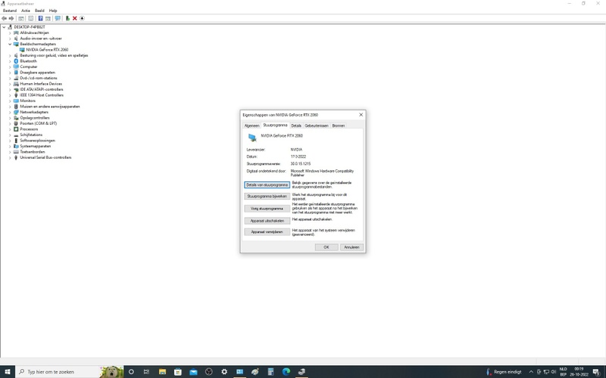
Task: Select Muizen en andere aanwijsapparaten item
Action: click(x=50, y=107)
